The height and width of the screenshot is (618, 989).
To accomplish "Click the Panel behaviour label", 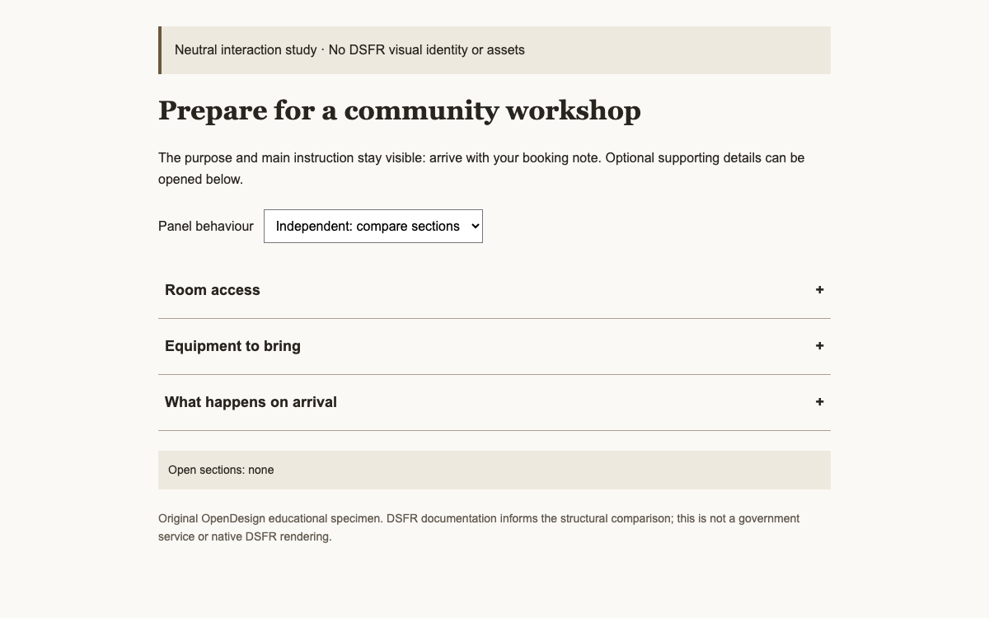I will point(206,226).
